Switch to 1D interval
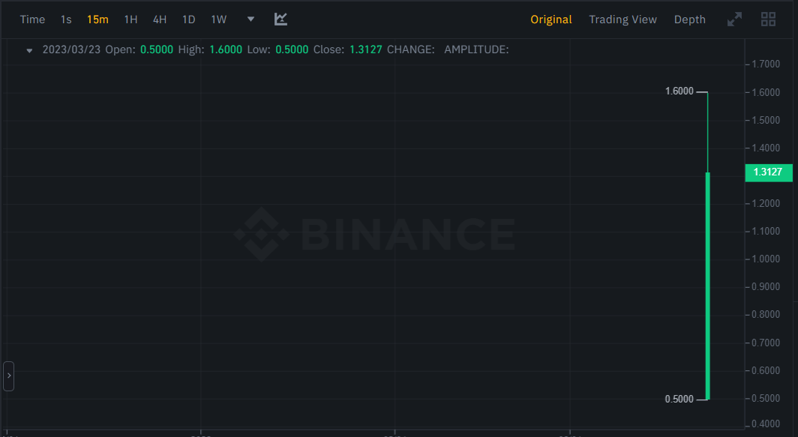 click(x=189, y=19)
